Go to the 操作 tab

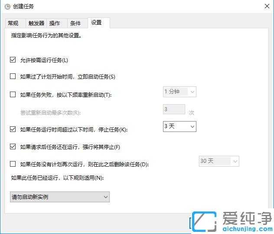[x=55, y=23]
